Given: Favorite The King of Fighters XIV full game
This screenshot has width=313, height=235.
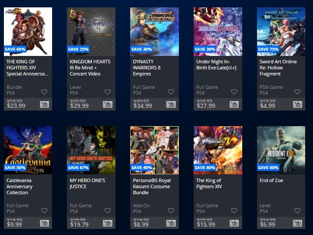Looking at the screenshot, I should pos(234,211).
